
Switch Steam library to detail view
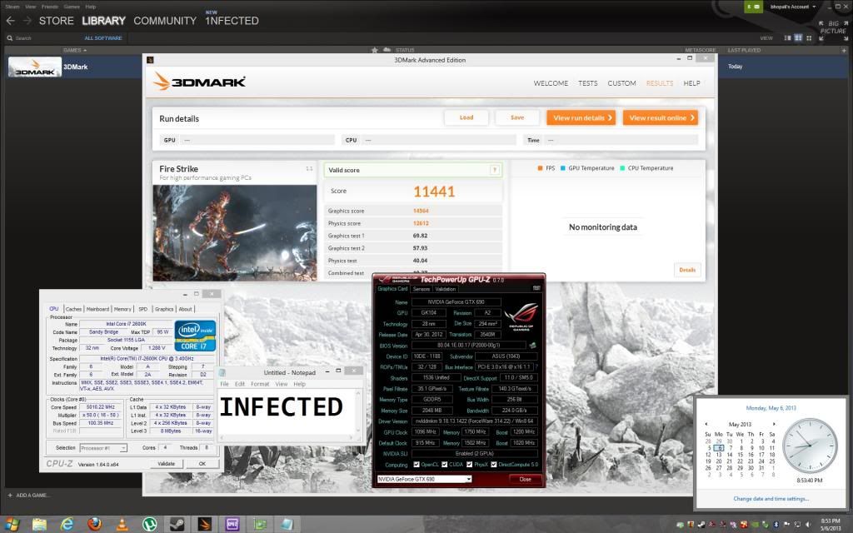(x=787, y=38)
